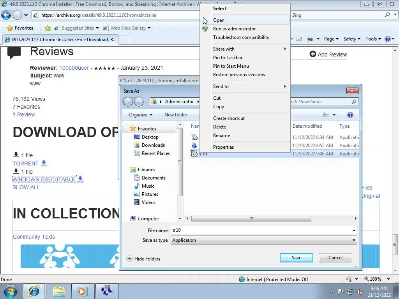Select Pin to Taskbar
The width and height of the screenshot is (399, 299).
[245, 58]
